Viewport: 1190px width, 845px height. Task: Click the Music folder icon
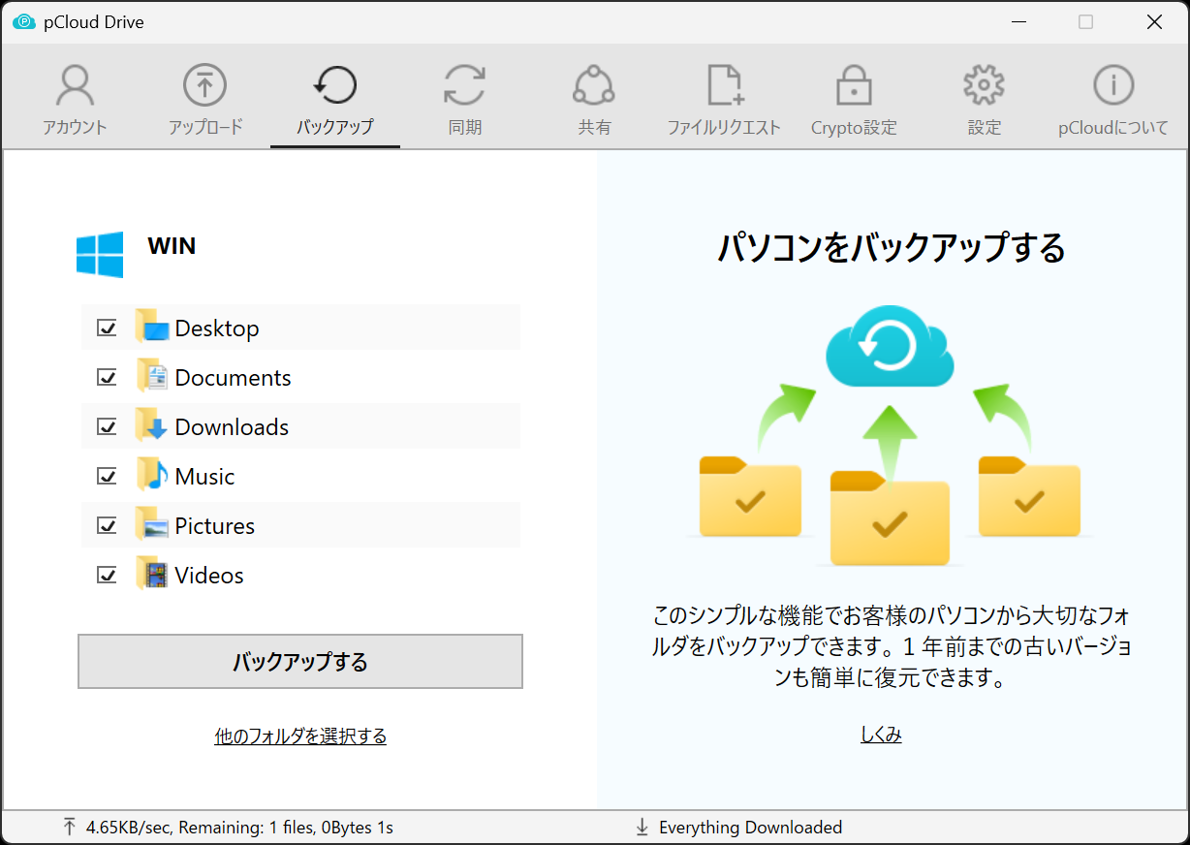(x=152, y=475)
